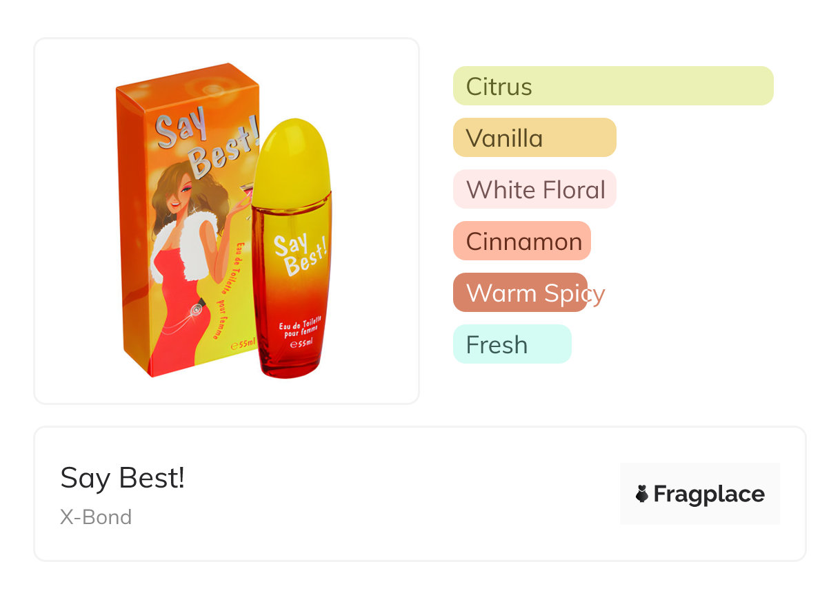Select the Fresh accord bar

pyautogui.click(x=512, y=344)
